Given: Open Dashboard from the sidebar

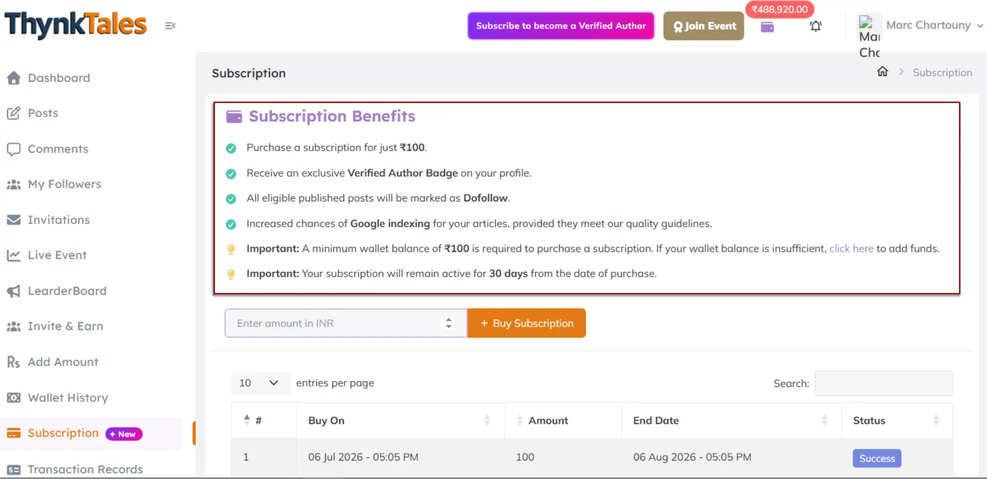Looking at the screenshot, I should (x=59, y=78).
